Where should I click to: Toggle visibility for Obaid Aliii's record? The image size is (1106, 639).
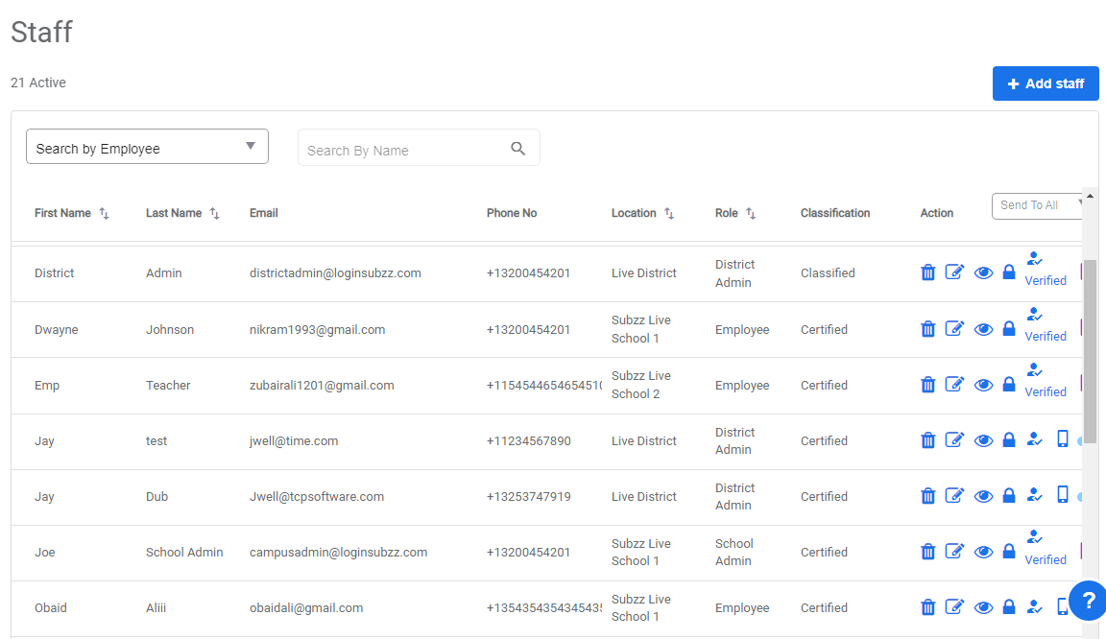pos(983,606)
